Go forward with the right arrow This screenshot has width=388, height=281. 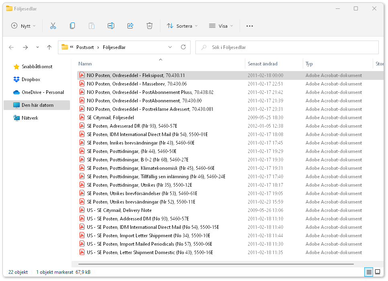tap(25, 47)
